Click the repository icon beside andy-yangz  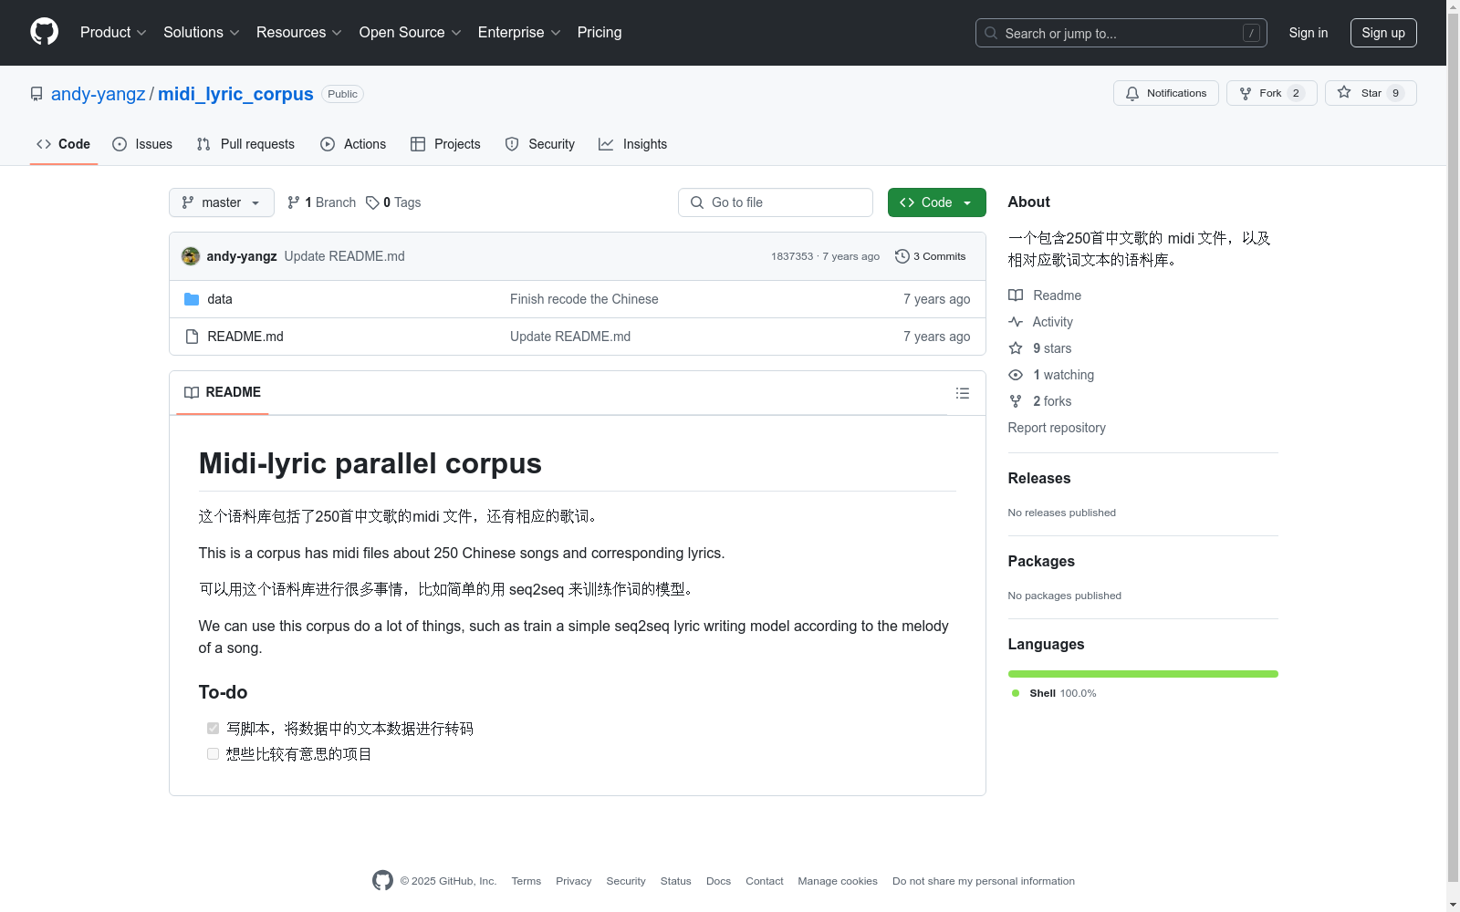pyautogui.click(x=36, y=94)
